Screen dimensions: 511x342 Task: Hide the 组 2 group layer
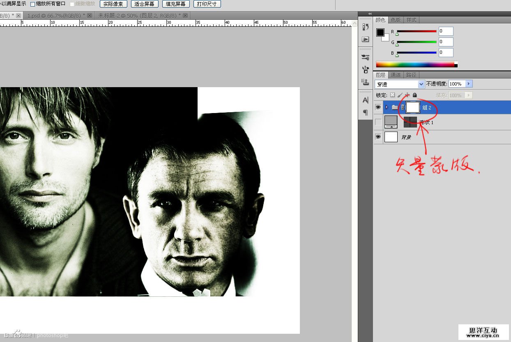click(x=378, y=107)
